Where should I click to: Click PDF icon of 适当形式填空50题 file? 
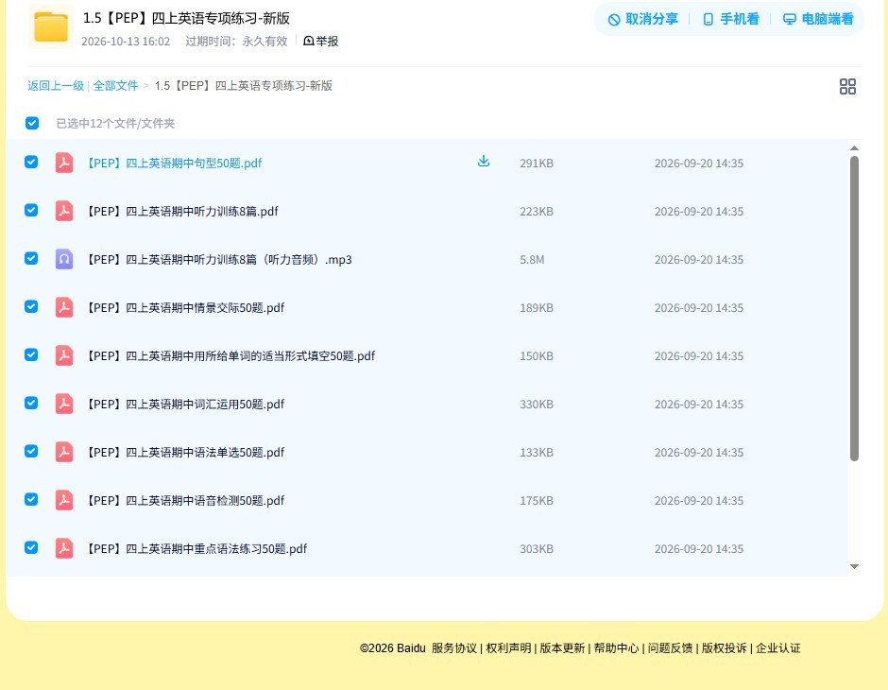coord(64,355)
